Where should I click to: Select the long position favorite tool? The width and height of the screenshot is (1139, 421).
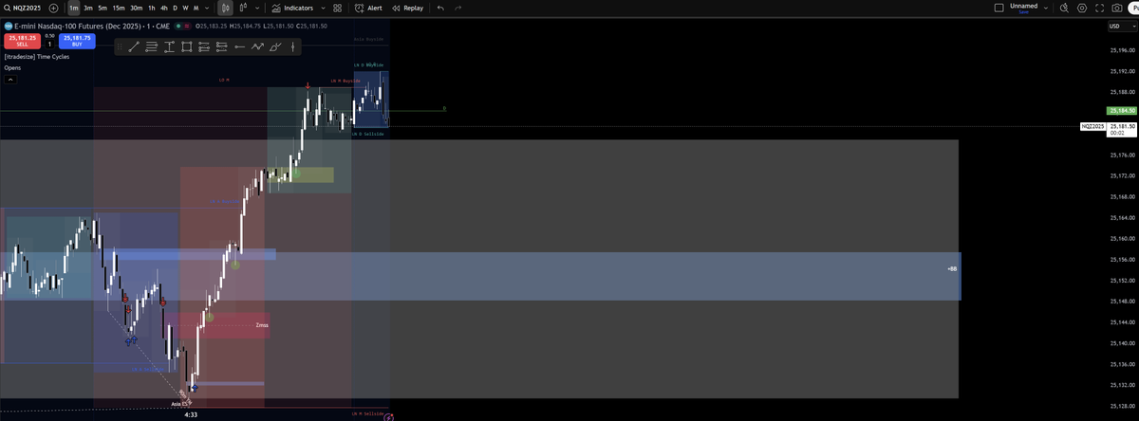(204, 46)
